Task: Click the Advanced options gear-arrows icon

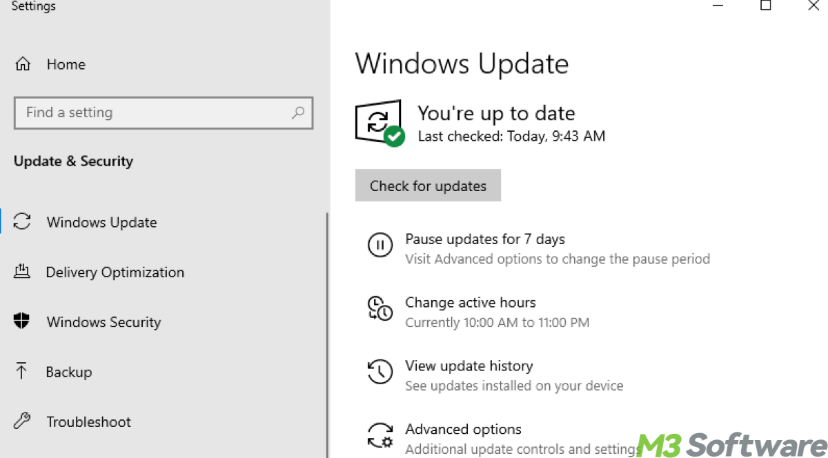Action: tap(380, 436)
